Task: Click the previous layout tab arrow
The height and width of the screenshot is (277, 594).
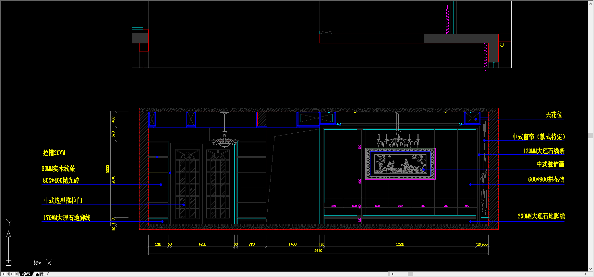Action: pyautogui.click(x=8, y=274)
